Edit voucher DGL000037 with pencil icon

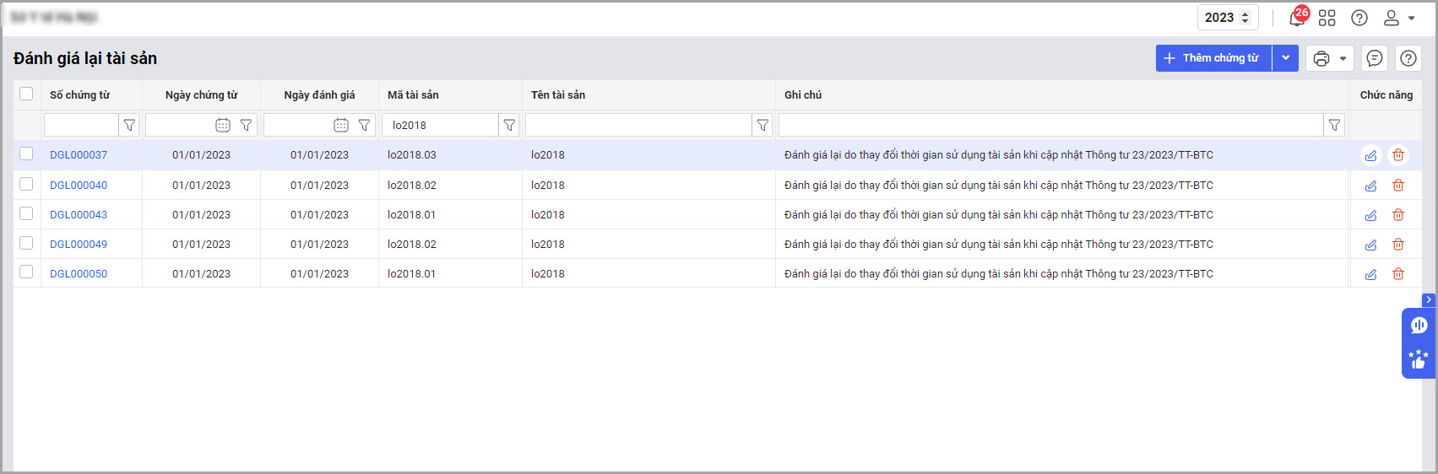[x=1370, y=155]
